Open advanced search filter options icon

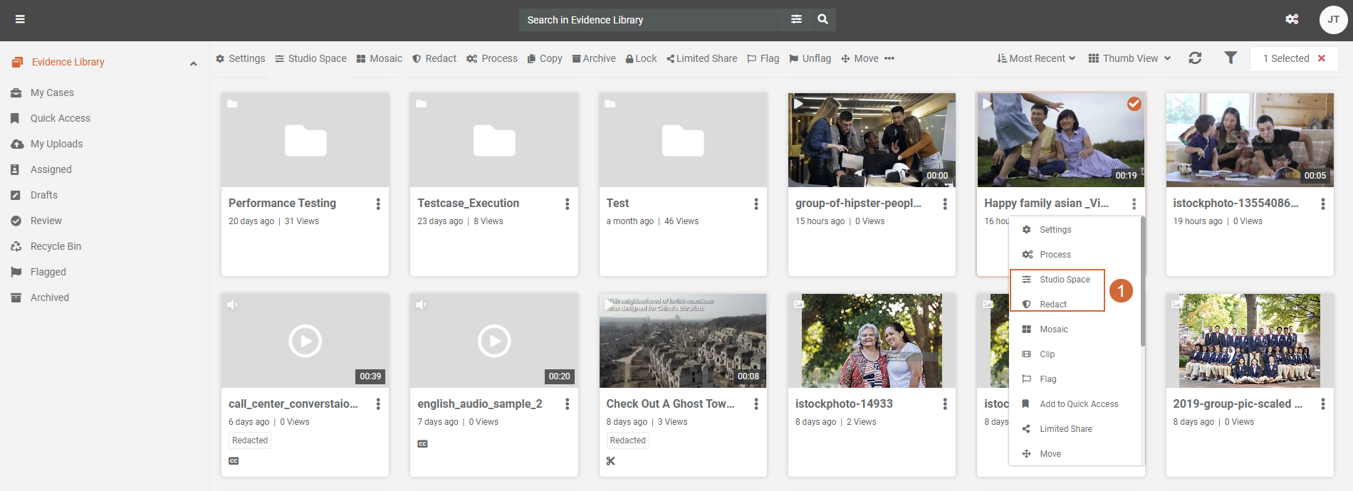click(796, 19)
